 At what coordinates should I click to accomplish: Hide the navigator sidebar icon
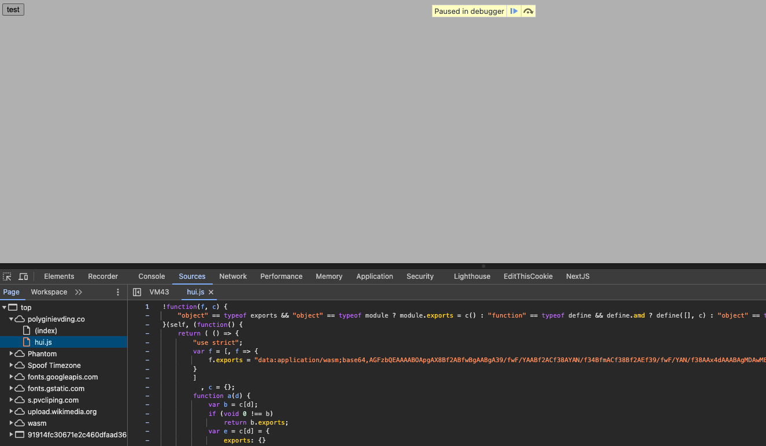(137, 292)
